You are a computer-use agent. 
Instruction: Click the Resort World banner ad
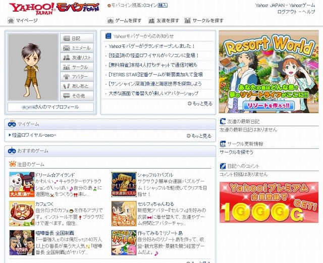click(x=268, y=72)
